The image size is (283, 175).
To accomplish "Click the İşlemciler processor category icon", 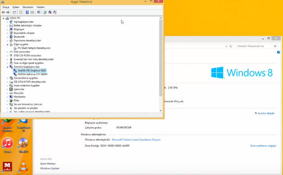I will (11, 89).
